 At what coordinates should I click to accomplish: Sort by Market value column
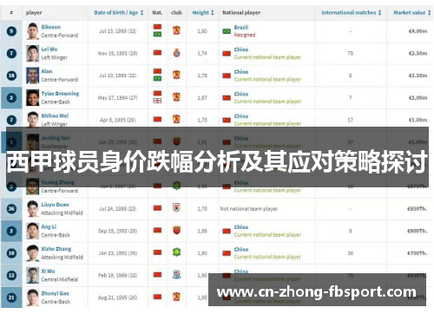click(x=412, y=12)
